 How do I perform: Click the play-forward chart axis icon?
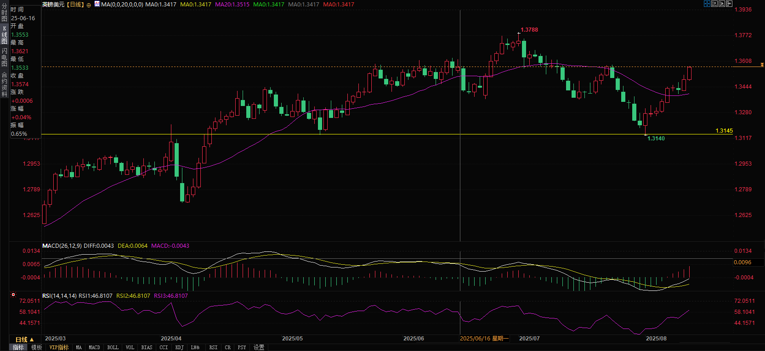[x=722, y=4]
